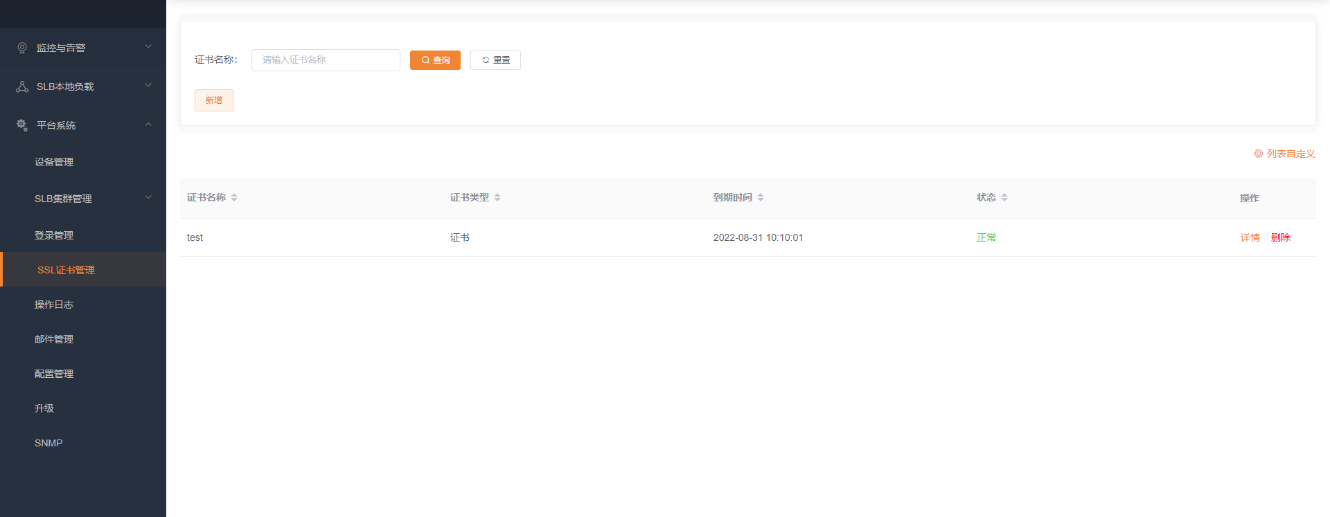Click the SLB local load network icon

tap(22, 87)
